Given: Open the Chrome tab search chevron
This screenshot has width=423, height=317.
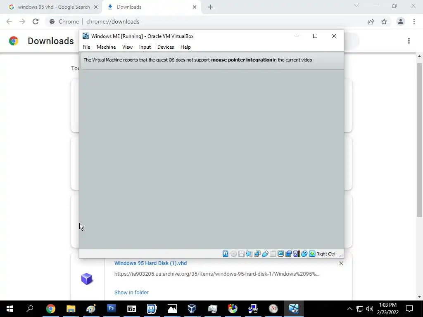Looking at the screenshot, I should [356, 6].
